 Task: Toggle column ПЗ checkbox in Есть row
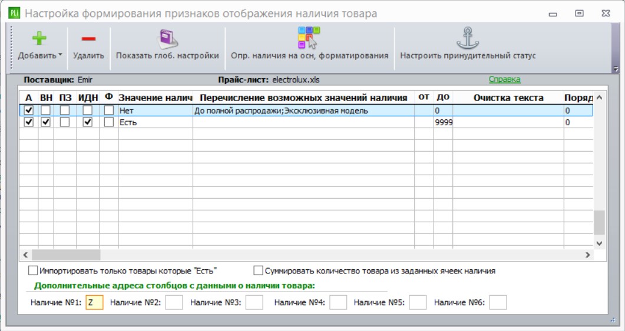(65, 122)
